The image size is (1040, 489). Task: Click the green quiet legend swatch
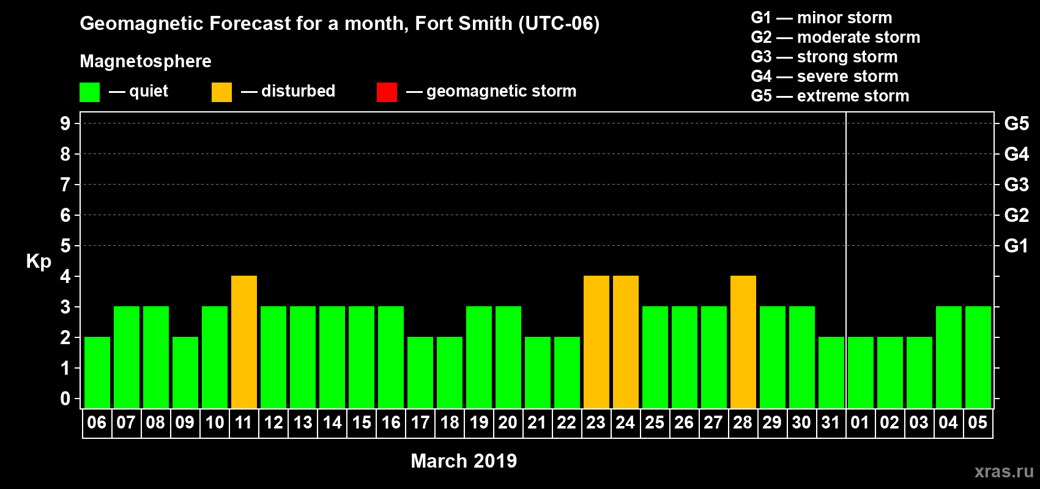tap(89, 92)
